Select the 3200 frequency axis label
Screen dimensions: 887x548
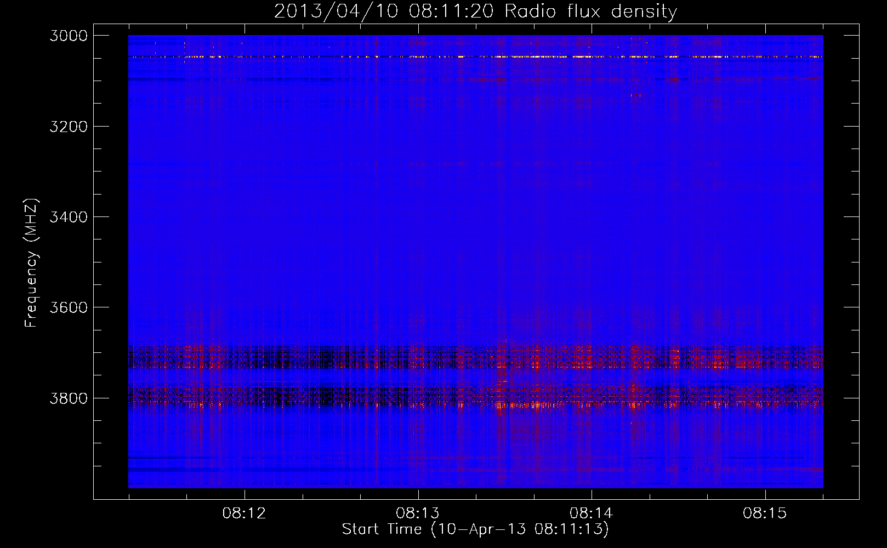(x=69, y=127)
